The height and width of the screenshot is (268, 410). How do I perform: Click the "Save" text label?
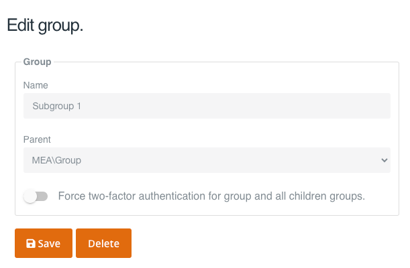[49, 244]
